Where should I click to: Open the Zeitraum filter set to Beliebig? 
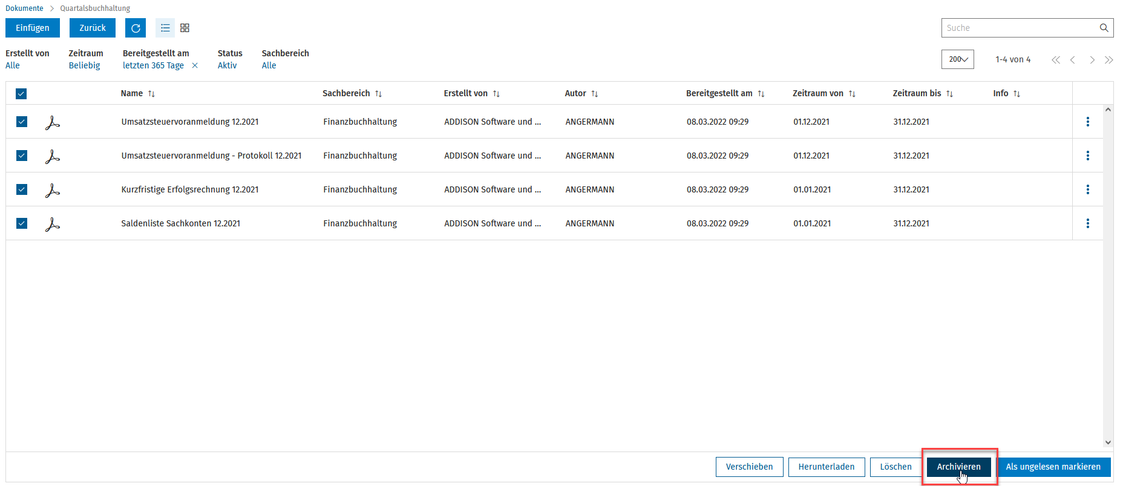pos(84,65)
